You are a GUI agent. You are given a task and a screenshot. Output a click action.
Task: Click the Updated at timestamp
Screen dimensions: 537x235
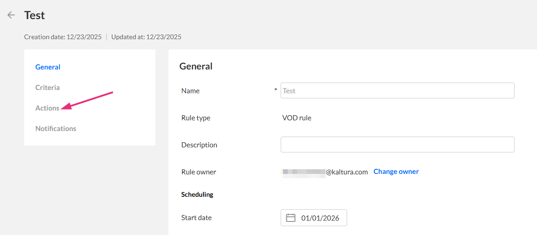click(146, 37)
